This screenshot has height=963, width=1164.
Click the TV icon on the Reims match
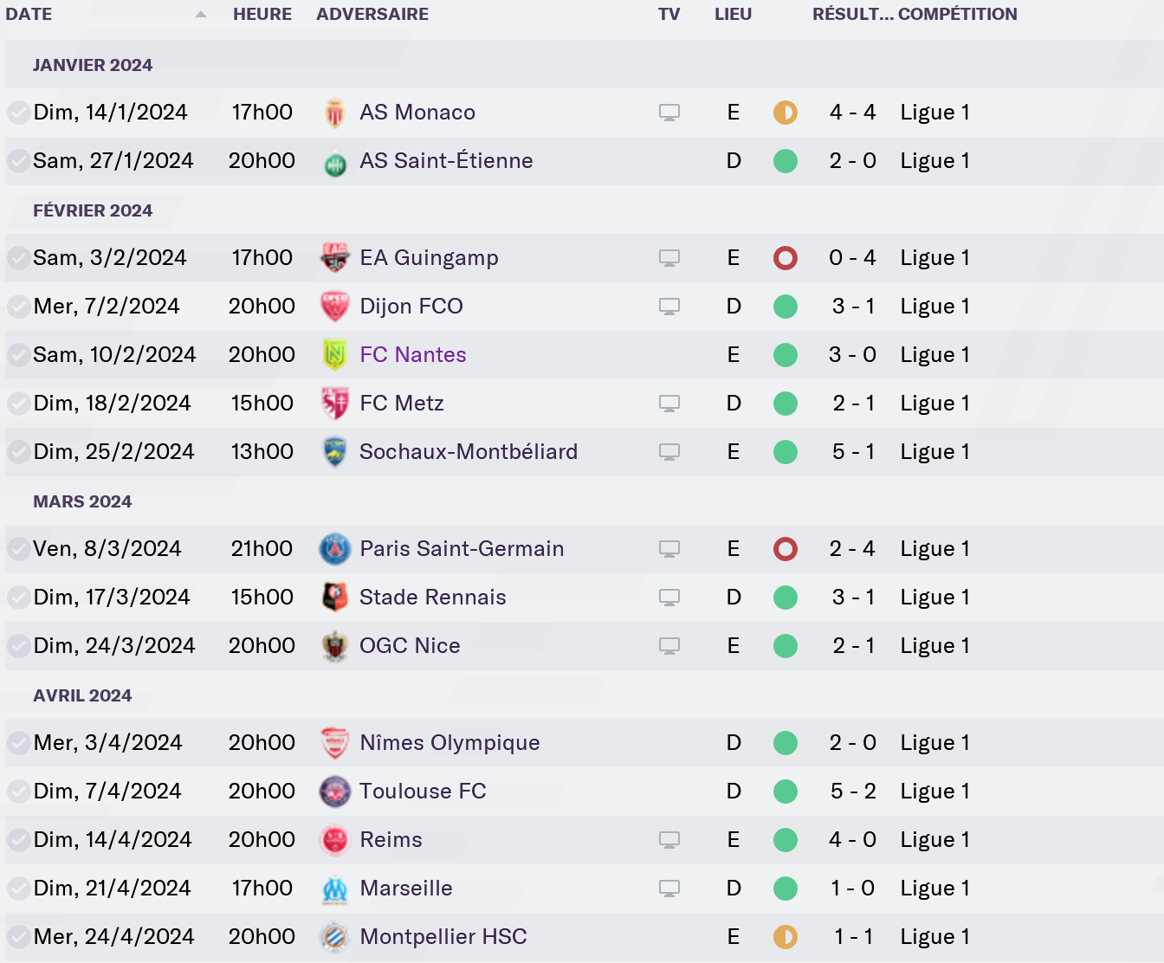[x=669, y=840]
